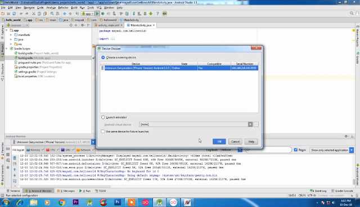Click the Undo arrow icon

pyautogui.click(x=21, y=13)
